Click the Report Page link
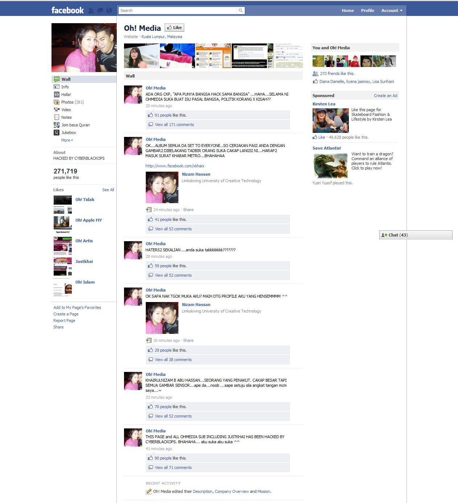 [64, 320]
